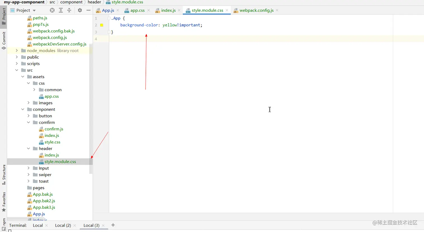Open the Project tool window sidebar tab
The height and width of the screenshot is (232, 424).
coord(4,16)
